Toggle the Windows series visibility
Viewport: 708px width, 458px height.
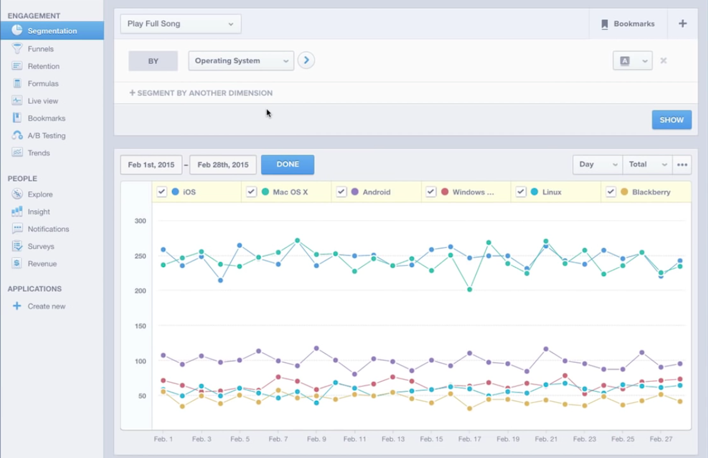tap(431, 191)
